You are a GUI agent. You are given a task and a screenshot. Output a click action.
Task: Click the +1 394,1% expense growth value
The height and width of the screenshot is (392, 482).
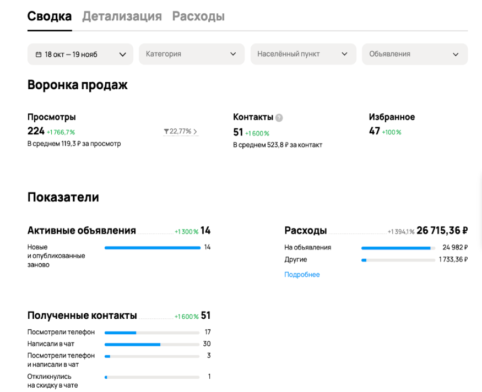(401, 232)
